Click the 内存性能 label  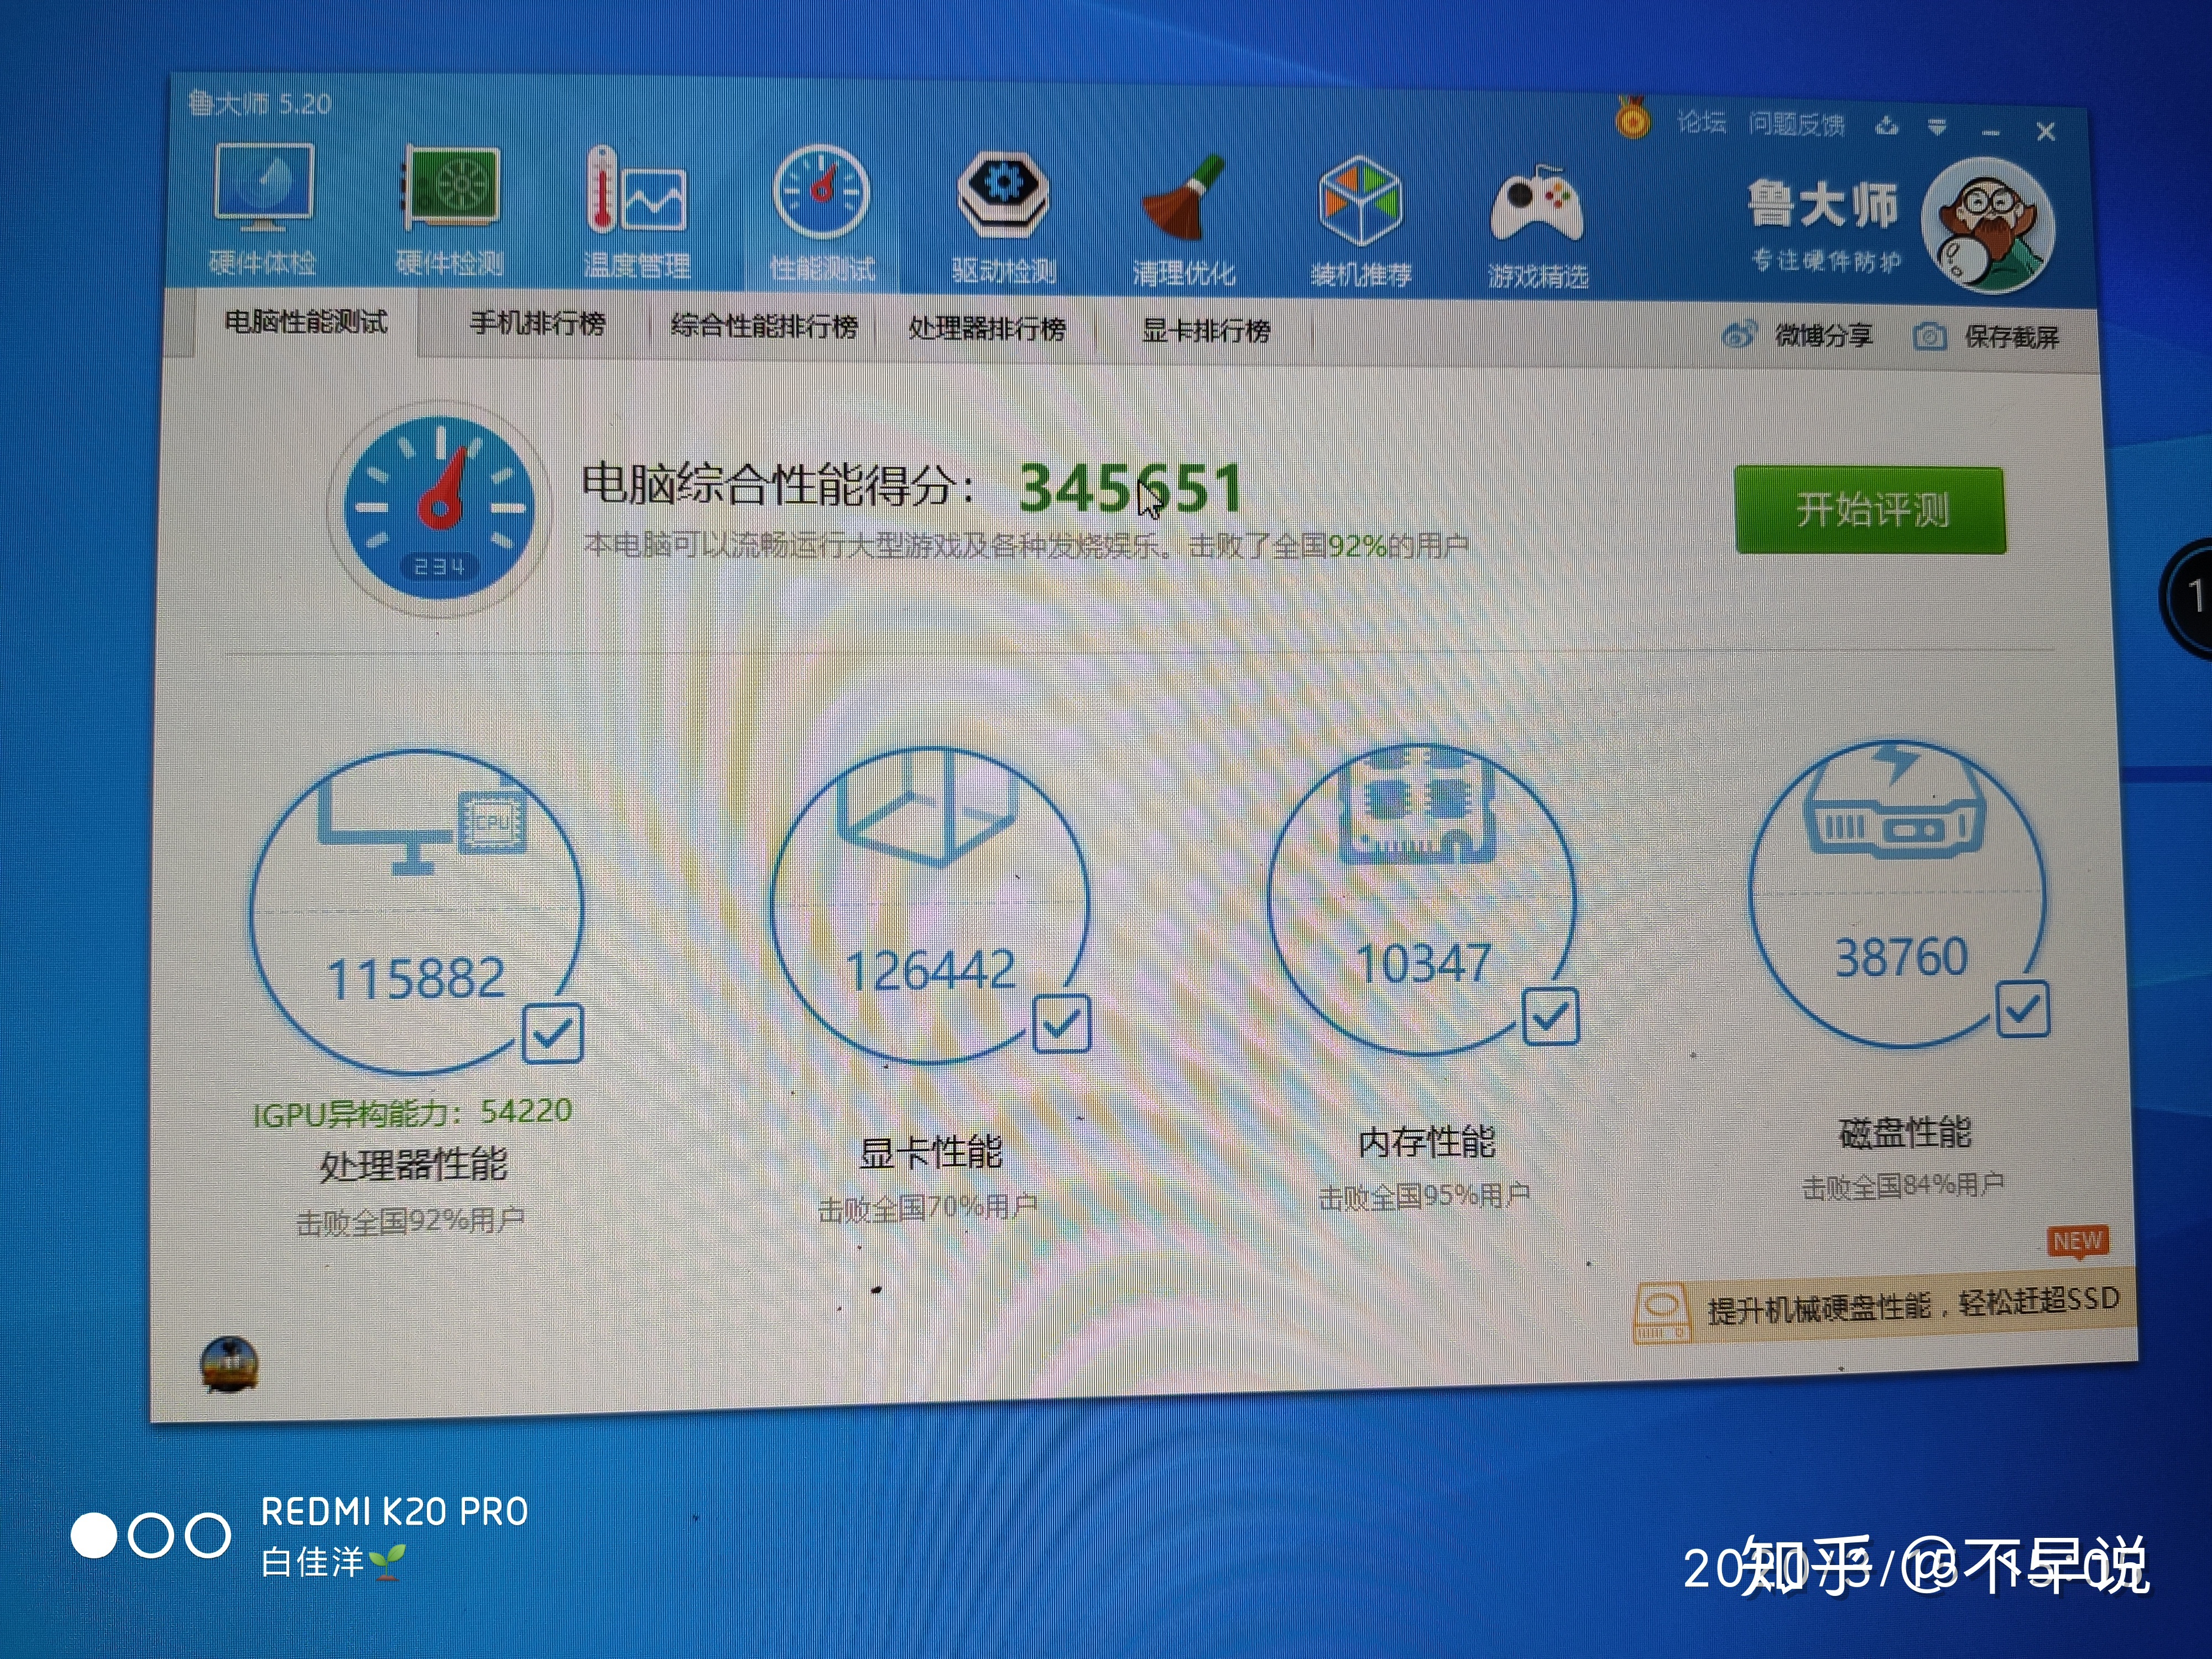(x=1426, y=1142)
